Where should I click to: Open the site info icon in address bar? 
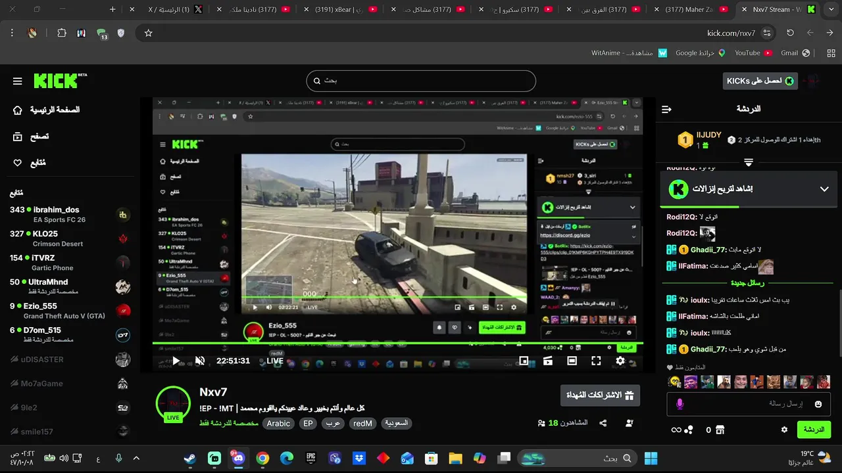[x=767, y=33]
